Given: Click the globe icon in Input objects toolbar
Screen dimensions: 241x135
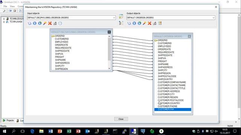Looking at the screenshot, I should pos(40,23).
